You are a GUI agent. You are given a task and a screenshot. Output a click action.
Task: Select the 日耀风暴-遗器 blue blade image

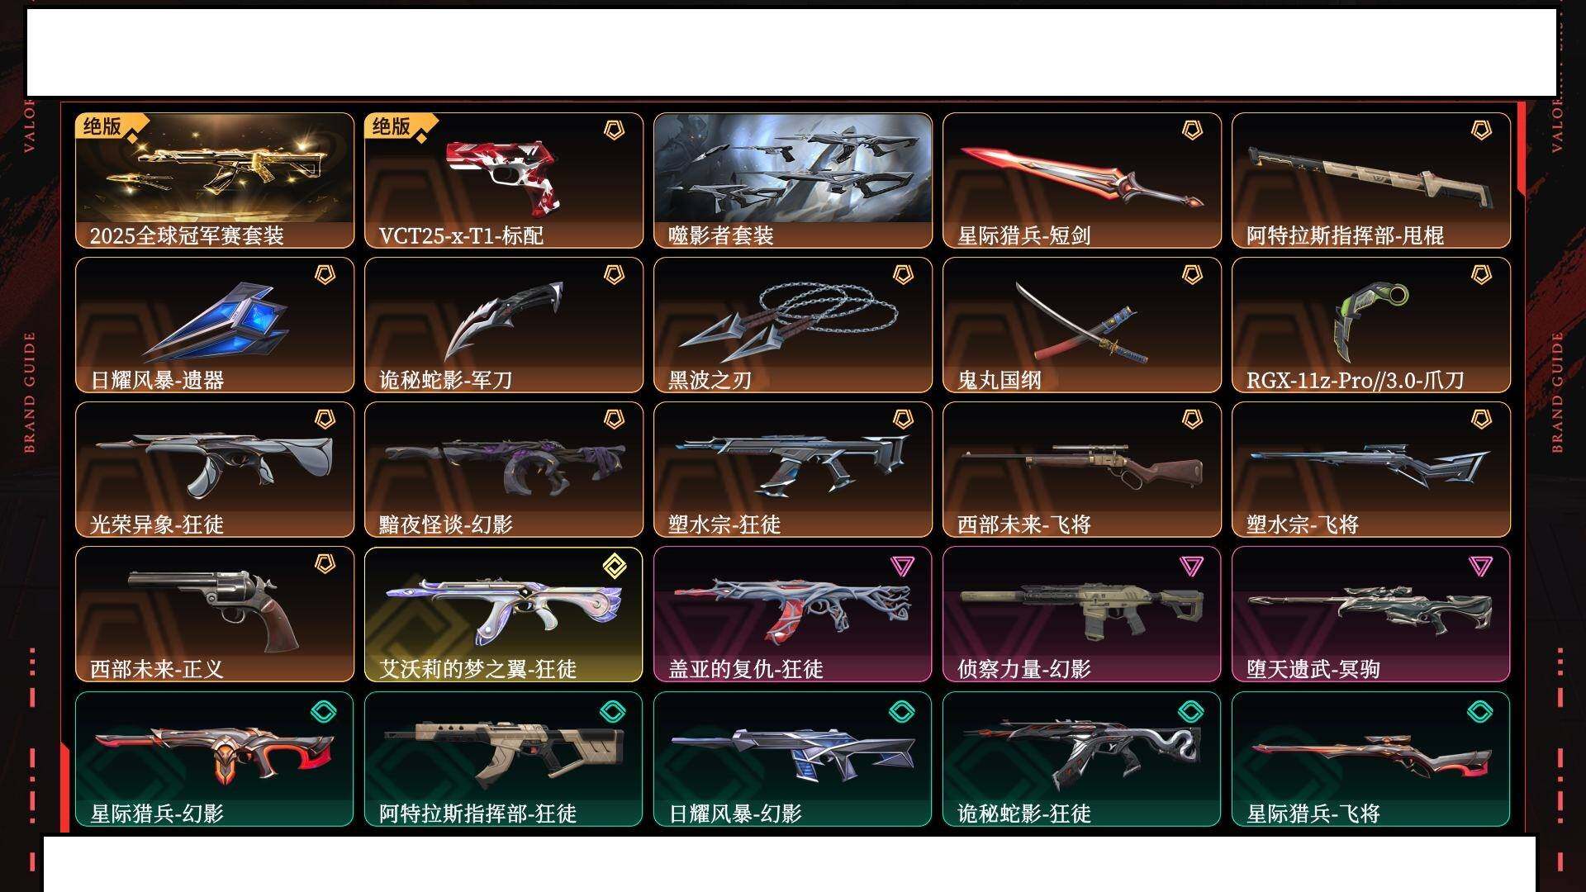tap(216, 322)
